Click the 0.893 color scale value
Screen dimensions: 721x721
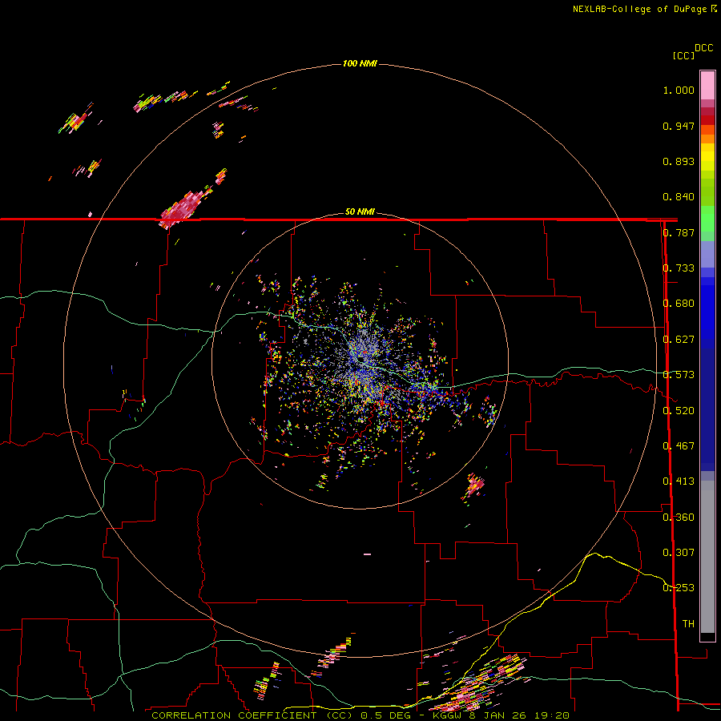tap(679, 161)
